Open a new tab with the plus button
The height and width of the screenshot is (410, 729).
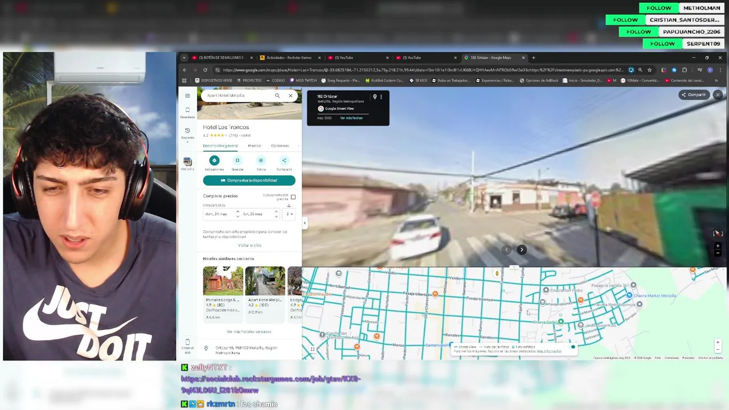[x=534, y=58]
